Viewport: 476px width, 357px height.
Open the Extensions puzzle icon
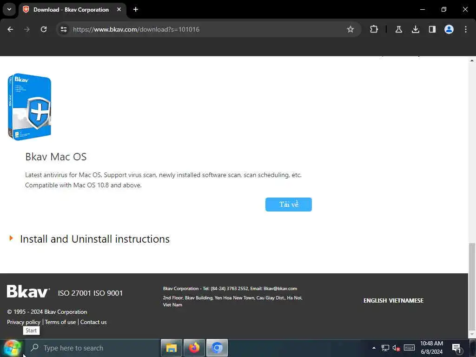(374, 29)
